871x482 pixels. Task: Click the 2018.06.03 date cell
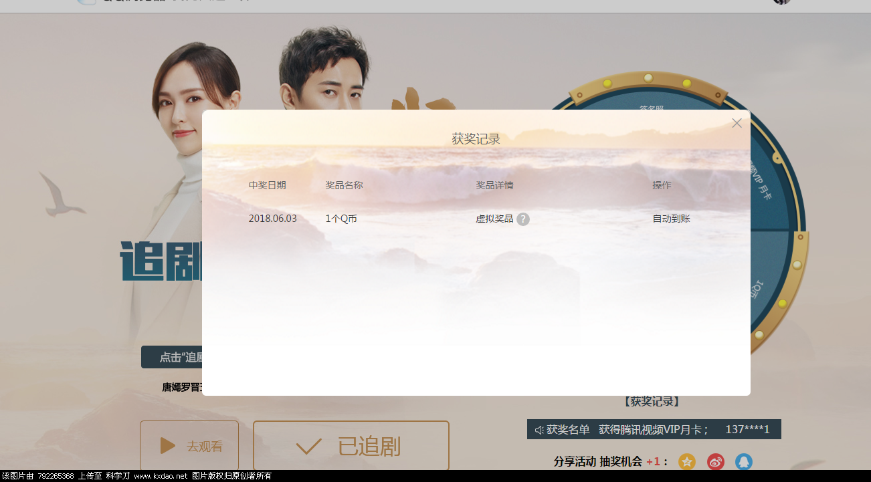(272, 219)
